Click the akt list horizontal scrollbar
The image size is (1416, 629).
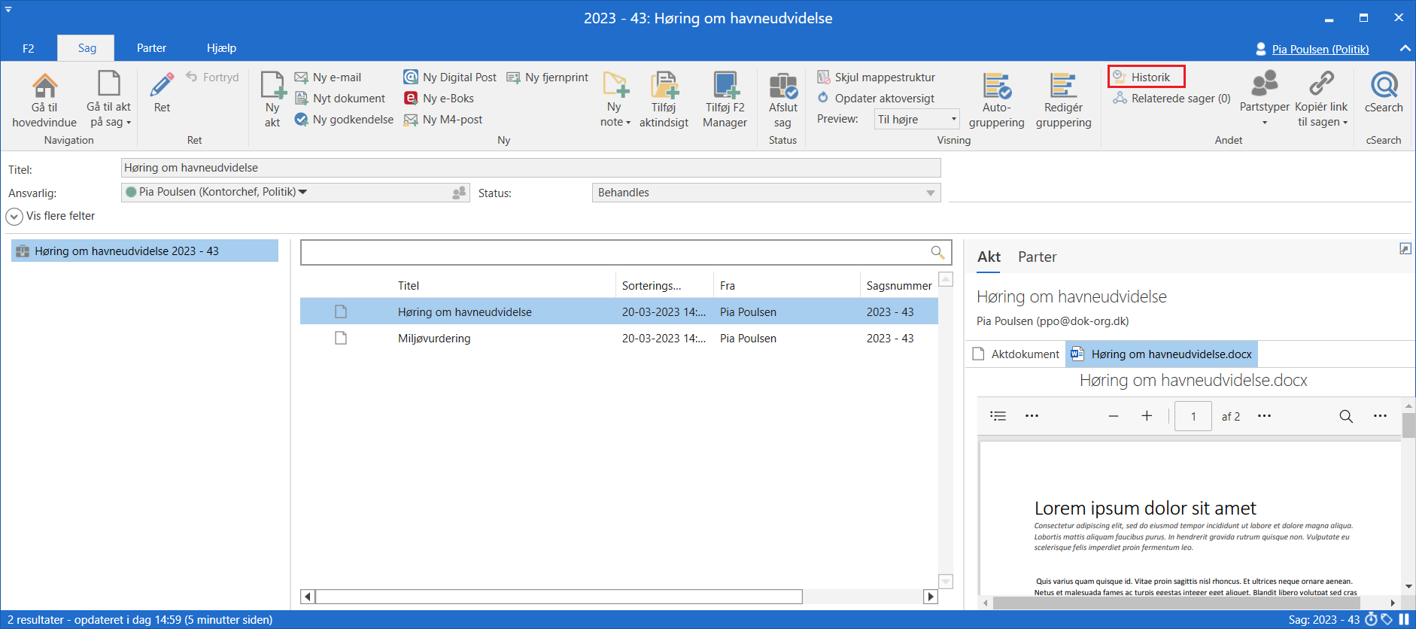pos(558,597)
